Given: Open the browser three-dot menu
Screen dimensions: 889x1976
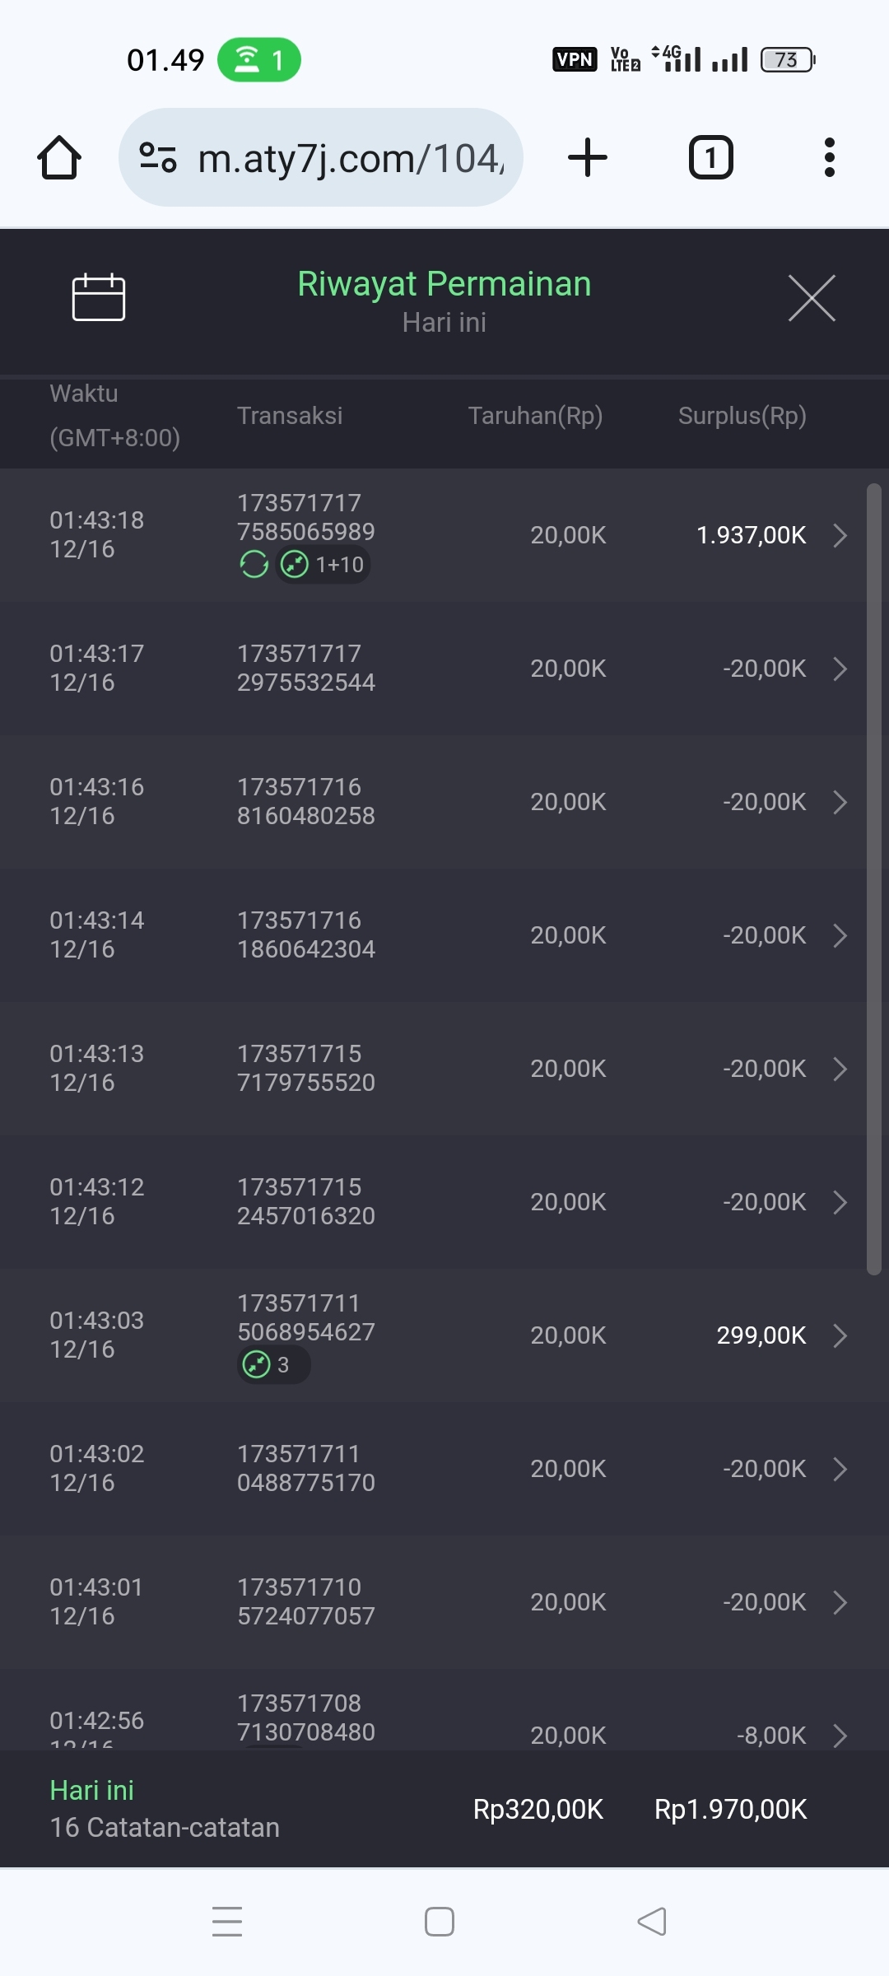Looking at the screenshot, I should [830, 157].
